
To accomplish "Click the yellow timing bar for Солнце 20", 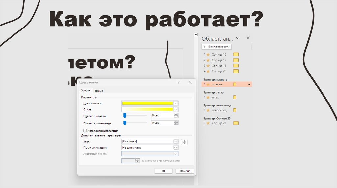I will tap(236, 71).
